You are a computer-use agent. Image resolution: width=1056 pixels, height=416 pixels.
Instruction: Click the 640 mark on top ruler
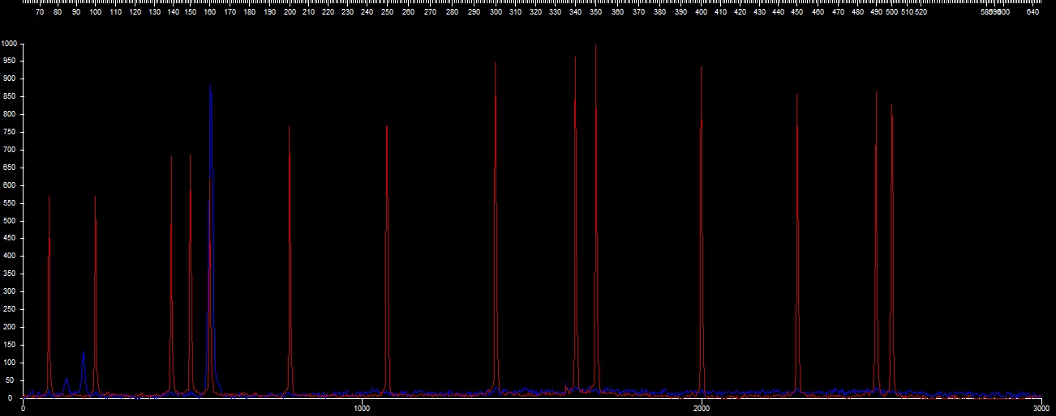(x=1032, y=12)
